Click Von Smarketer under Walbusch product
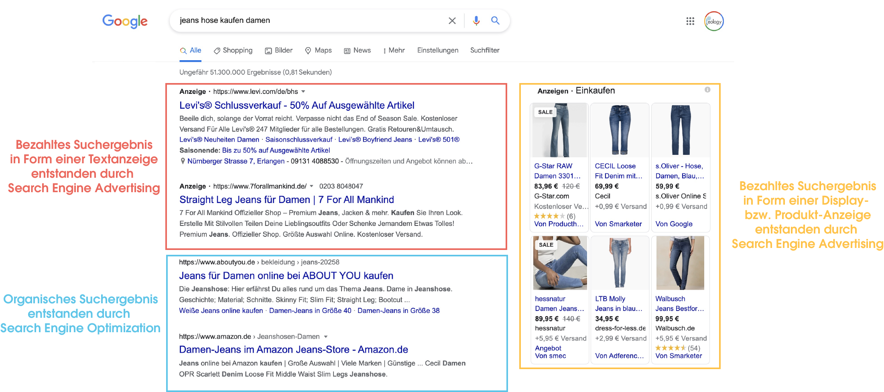Screen dimensions: 884x392 [x=679, y=356]
